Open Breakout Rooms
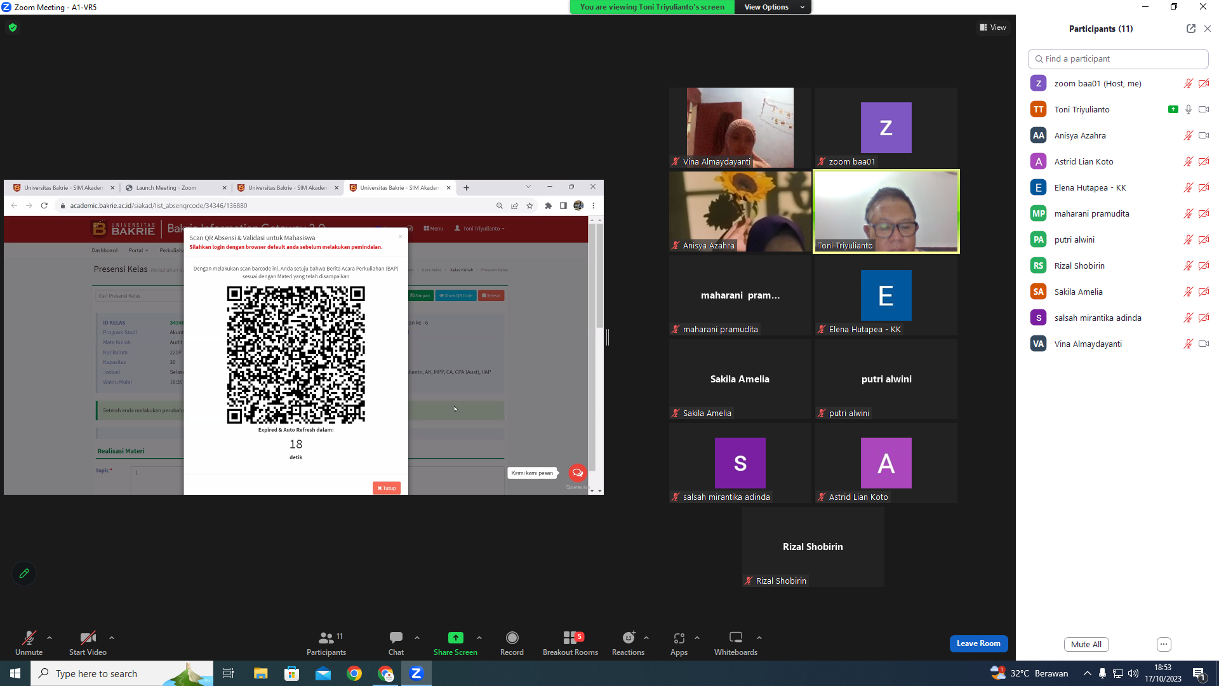Image resolution: width=1219 pixels, height=686 pixels. pos(570,643)
